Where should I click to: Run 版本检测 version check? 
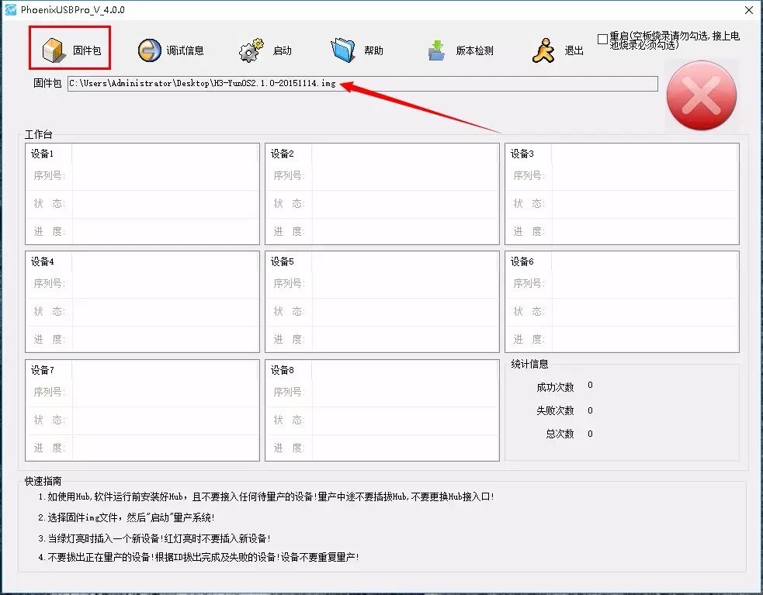coord(436,50)
